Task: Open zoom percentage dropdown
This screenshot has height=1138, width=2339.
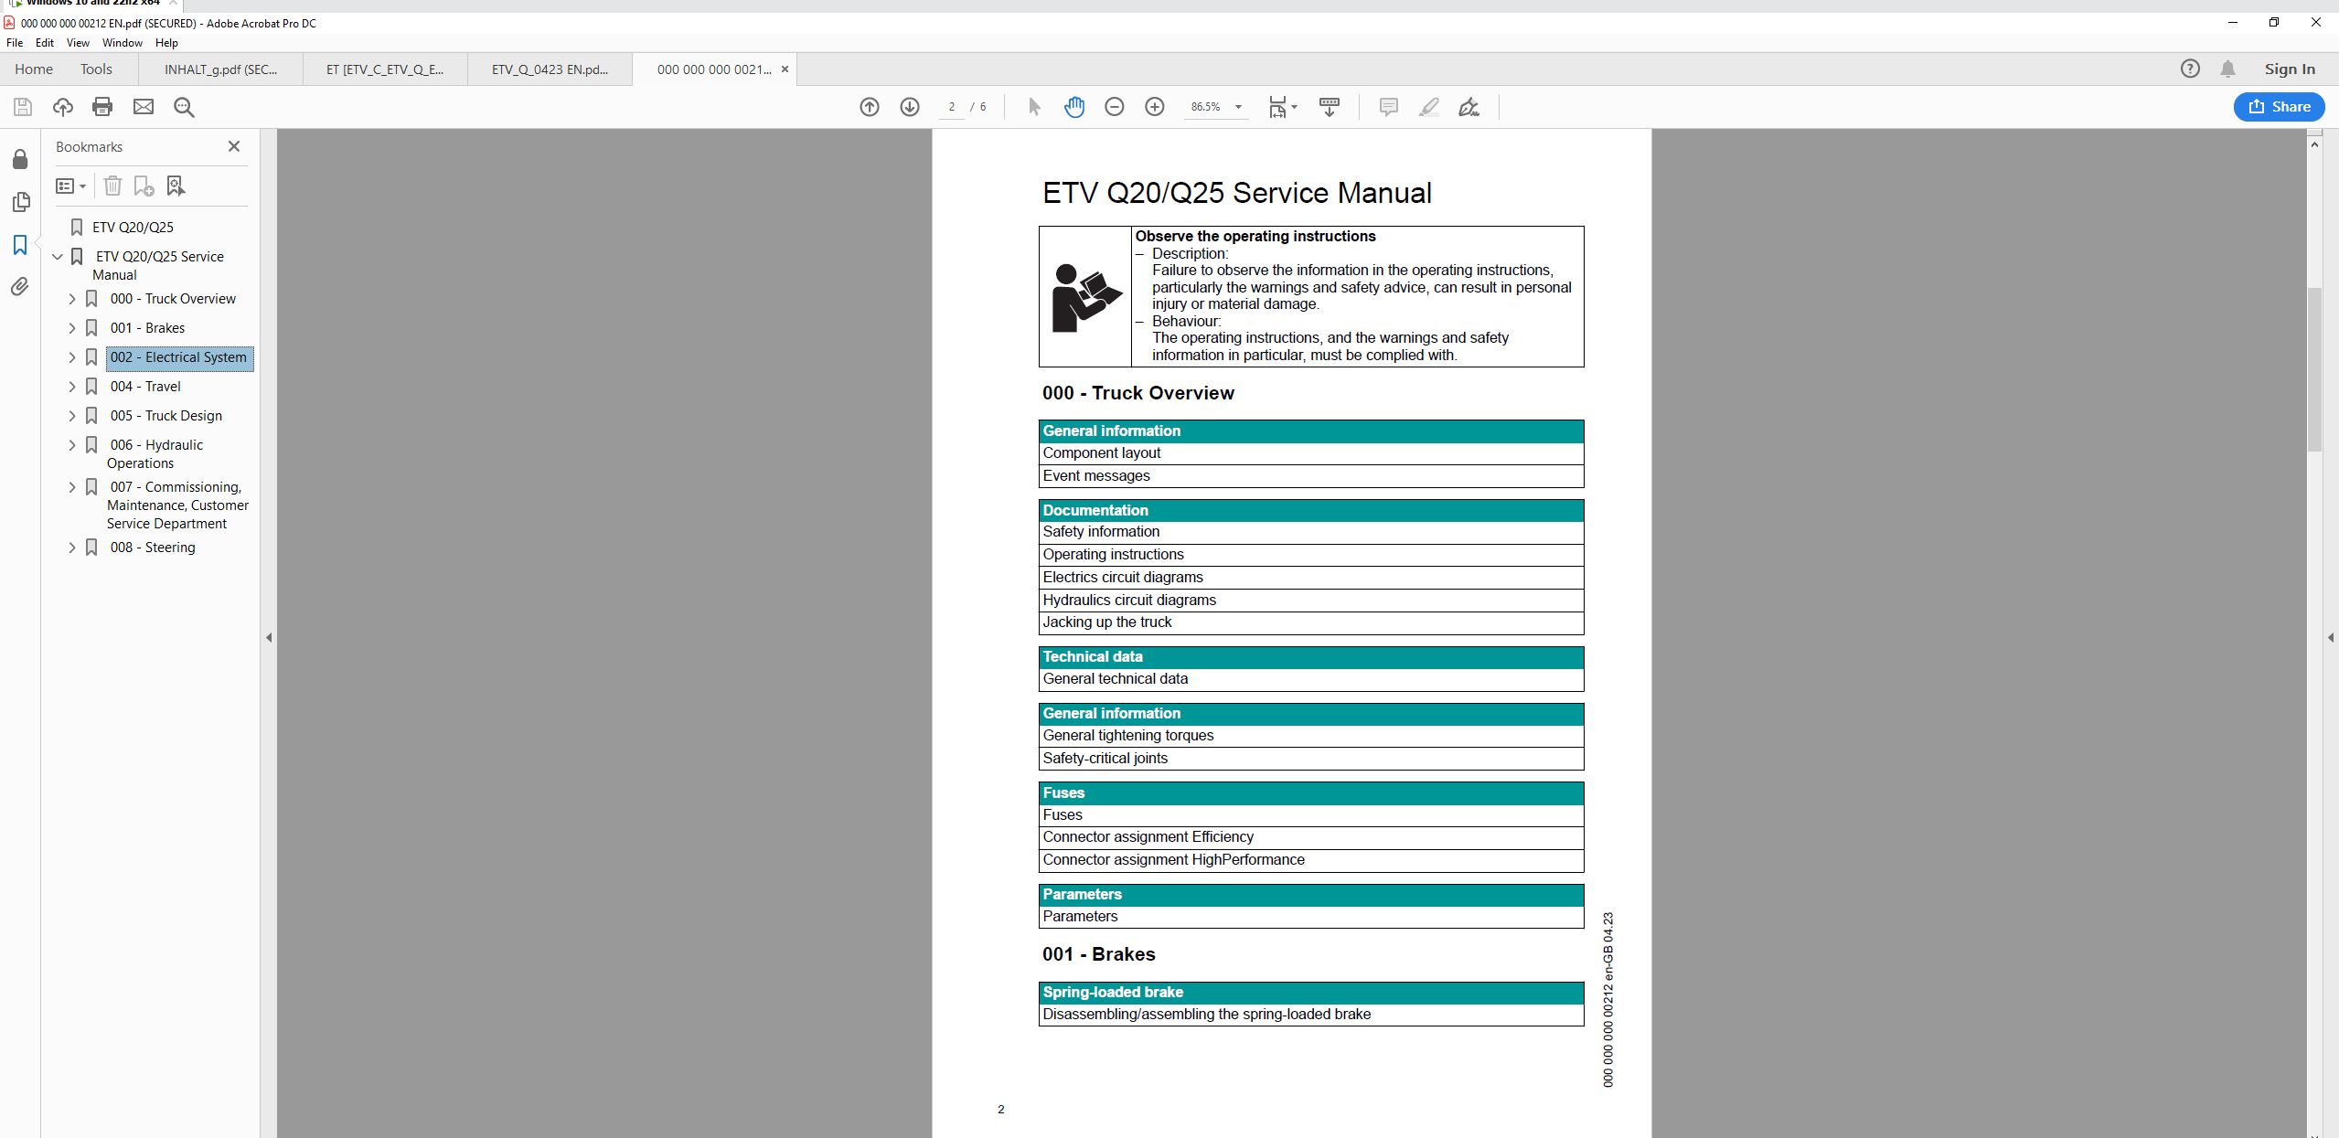Action: tap(1238, 107)
